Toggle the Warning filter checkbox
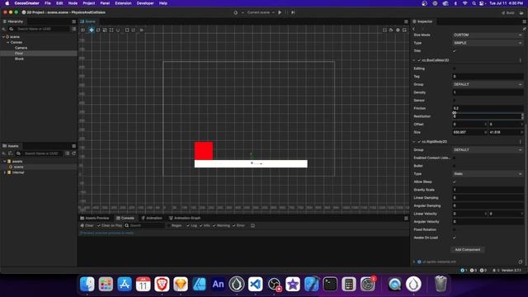 pos(214,225)
